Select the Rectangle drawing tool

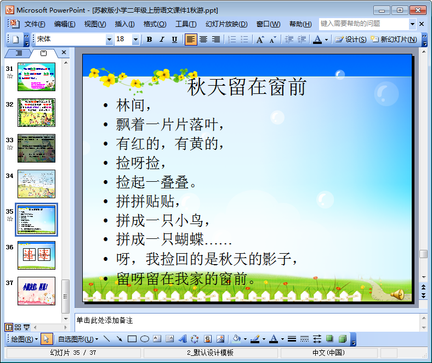[132, 339]
